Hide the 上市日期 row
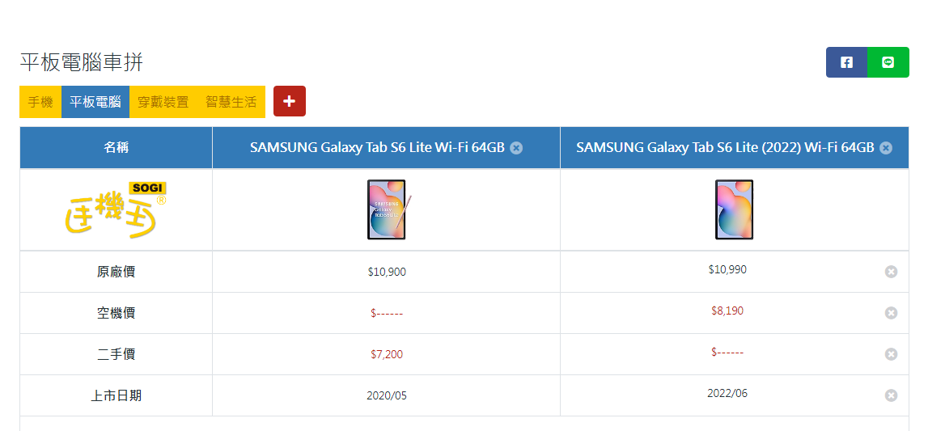Image resolution: width=945 pixels, height=431 pixels. point(891,395)
